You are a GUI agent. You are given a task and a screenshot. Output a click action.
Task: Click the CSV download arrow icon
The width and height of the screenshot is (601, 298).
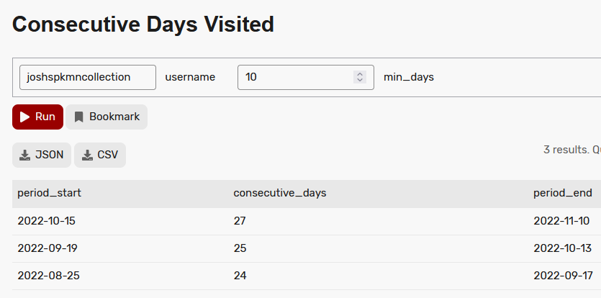tap(87, 155)
